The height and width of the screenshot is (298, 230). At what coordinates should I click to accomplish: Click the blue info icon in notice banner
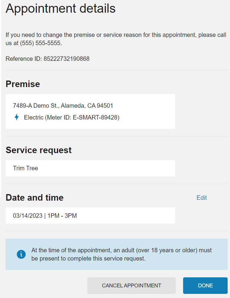coord(21,254)
